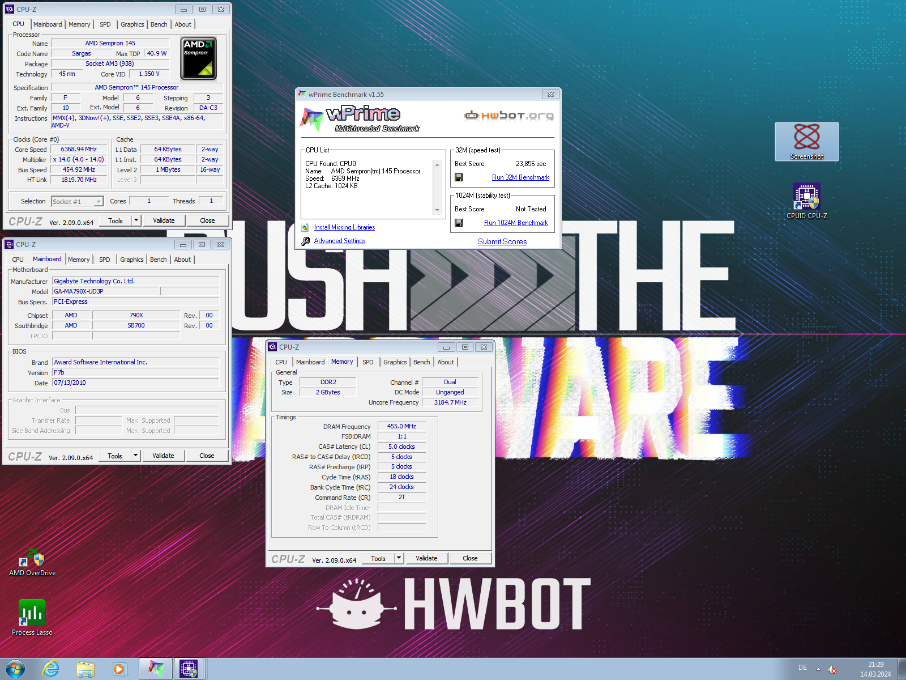Click scrollbar up arrow in the CPU List
The width and height of the screenshot is (906, 680).
click(x=437, y=164)
